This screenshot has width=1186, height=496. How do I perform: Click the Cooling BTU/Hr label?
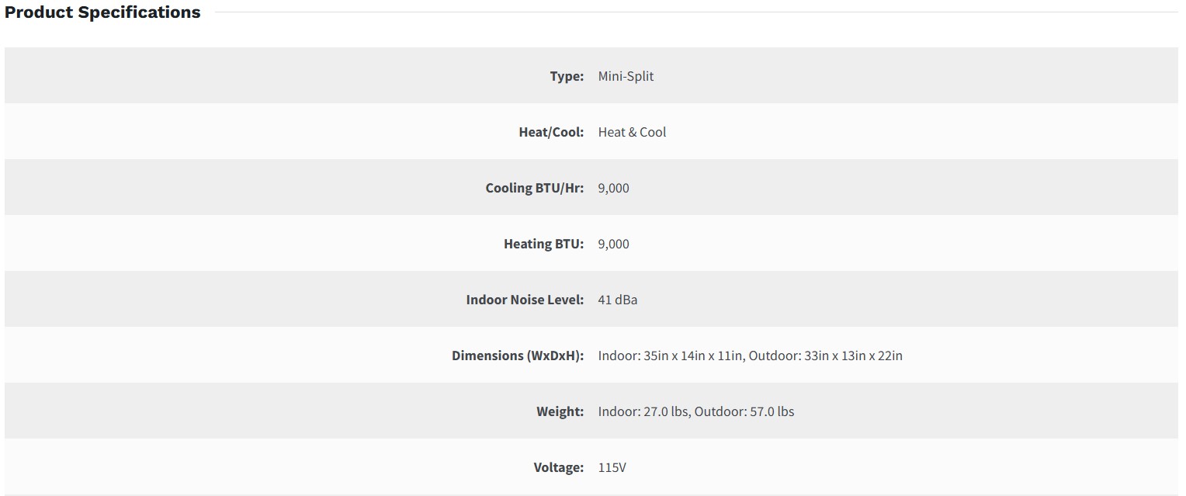click(x=535, y=188)
